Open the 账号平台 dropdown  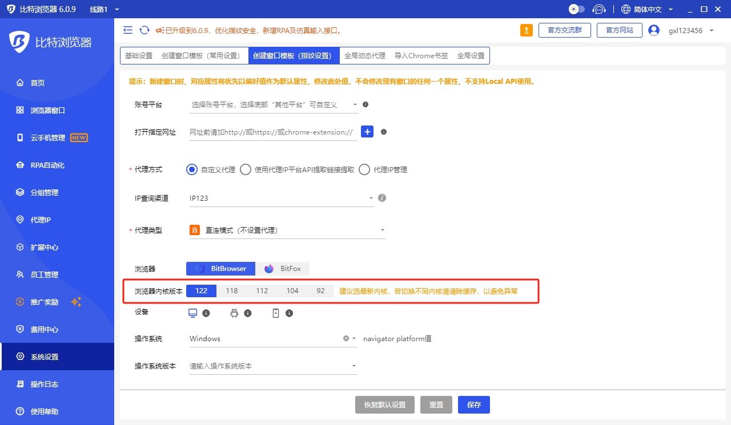273,105
